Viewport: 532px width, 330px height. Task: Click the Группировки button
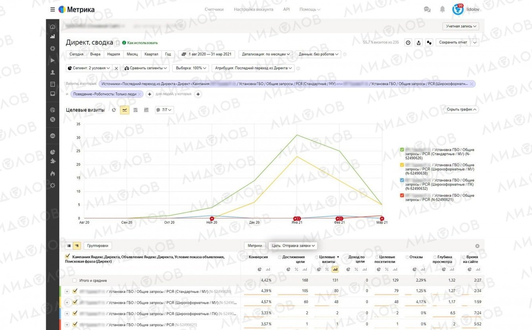[98, 246]
